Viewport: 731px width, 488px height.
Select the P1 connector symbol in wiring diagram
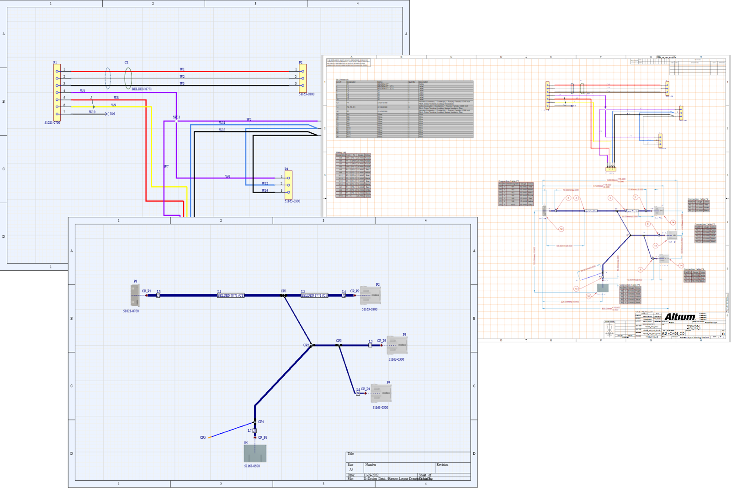click(x=57, y=92)
